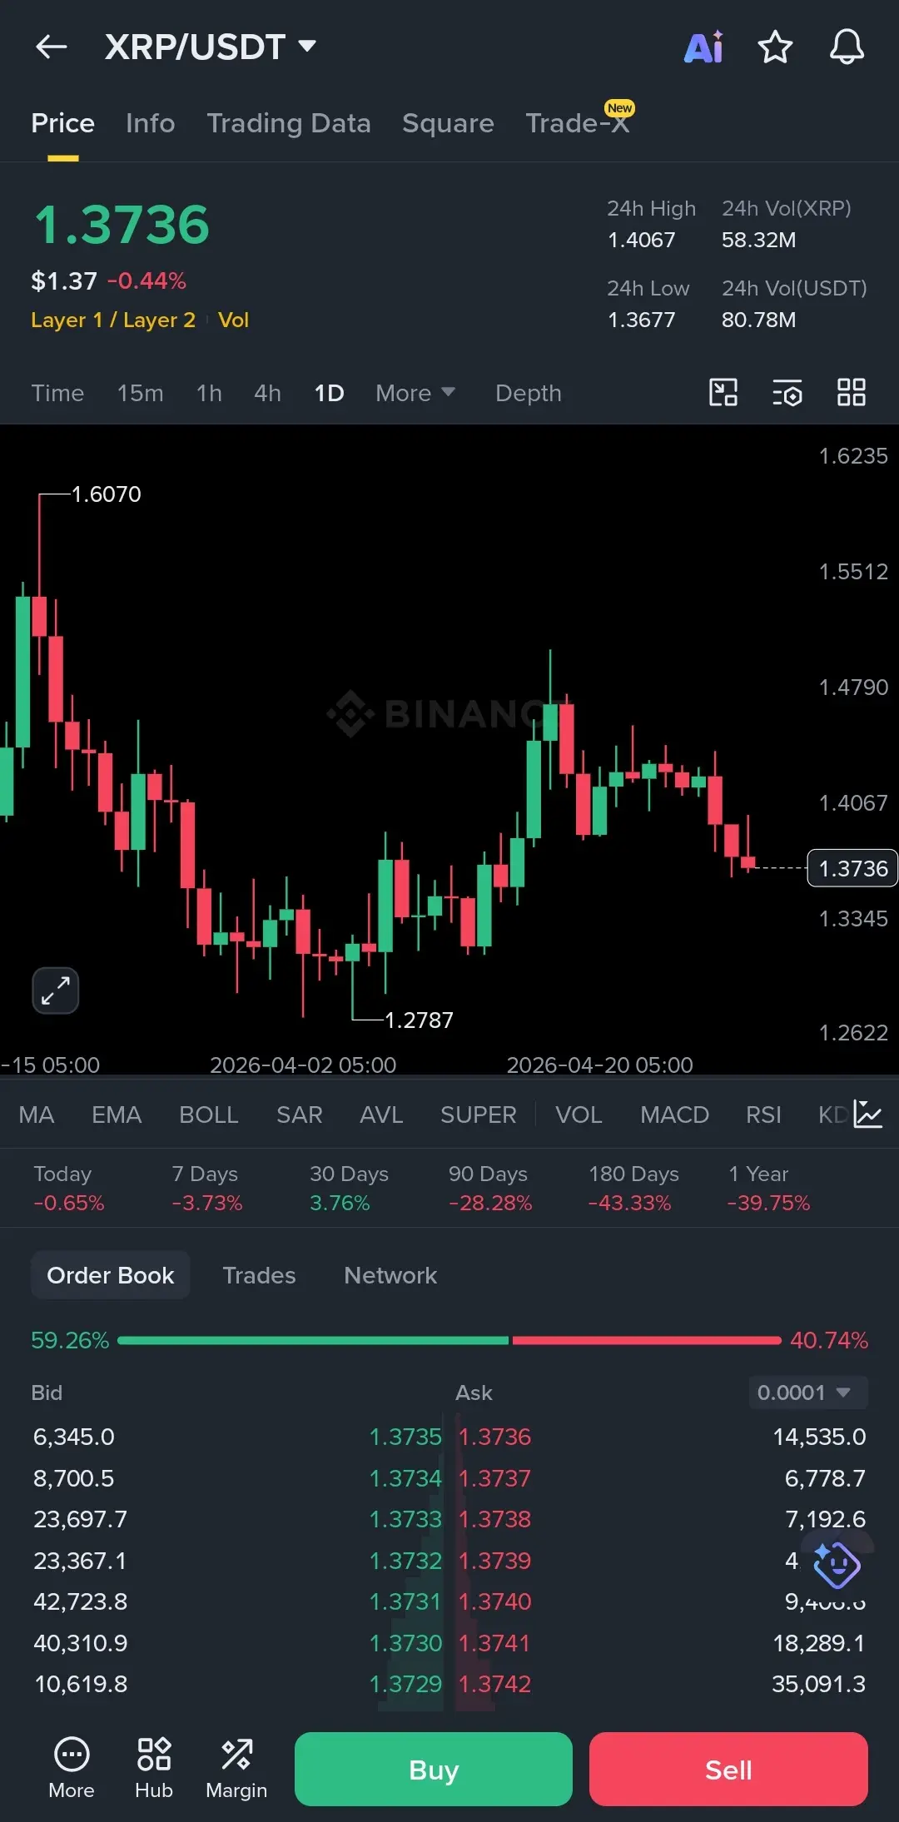
Task: Open the AI analysis icon
Action: [703, 47]
